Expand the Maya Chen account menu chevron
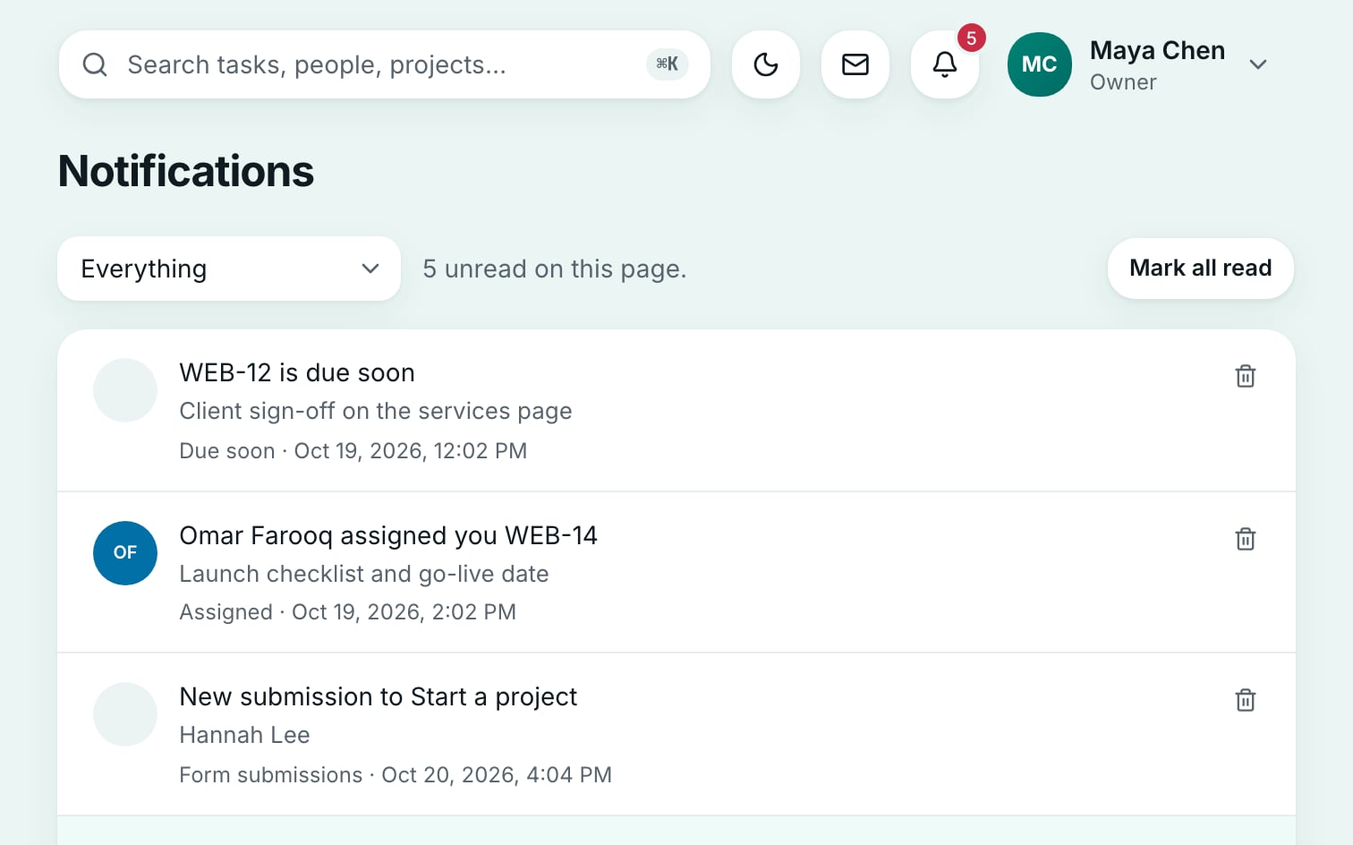Viewport: 1353px width, 845px height. coord(1258,64)
